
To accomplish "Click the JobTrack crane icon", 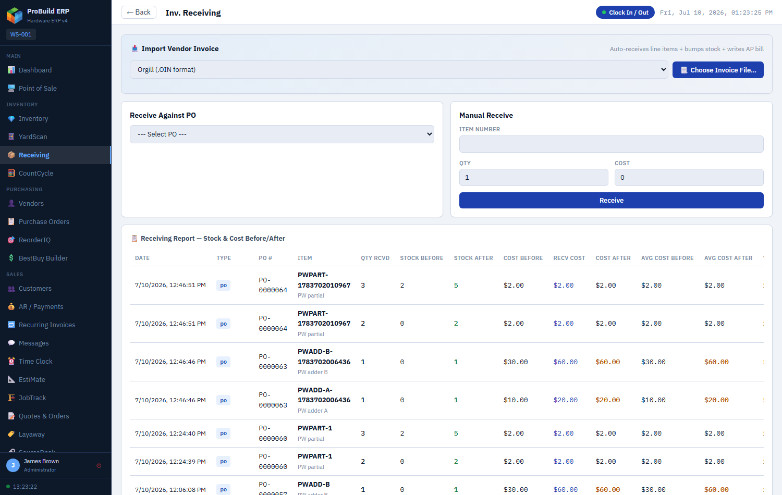I will pos(11,398).
